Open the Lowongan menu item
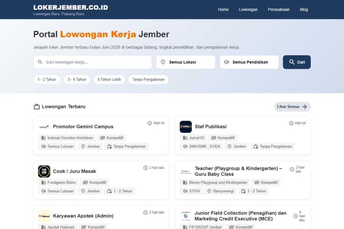 (248, 9)
